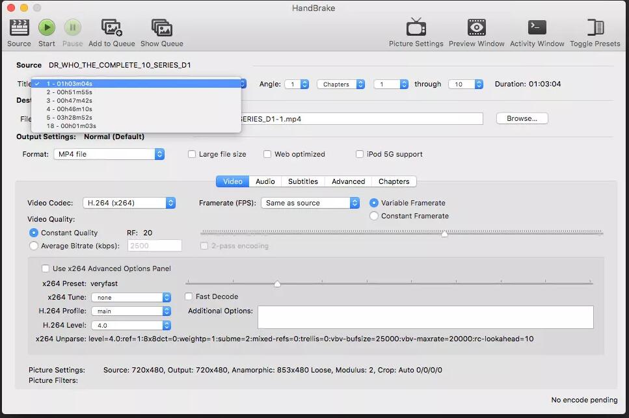Open the end chapter dropdown showing 10
Image resolution: width=629 pixels, height=418 pixels.
click(x=466, y=84)
